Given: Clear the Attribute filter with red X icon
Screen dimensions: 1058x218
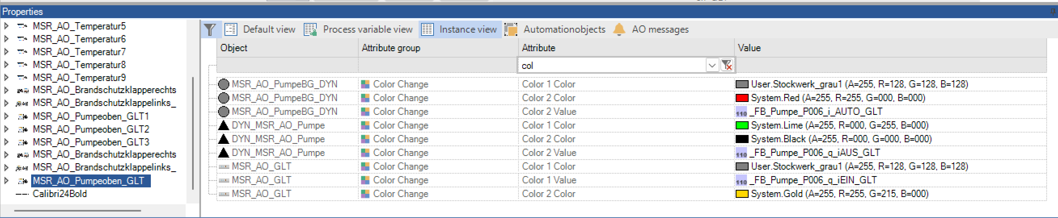Looking at the screenshot, I should click(726, 65).
